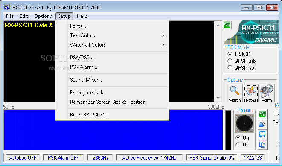Click the black signal level bar

click(x=228, y=130)
